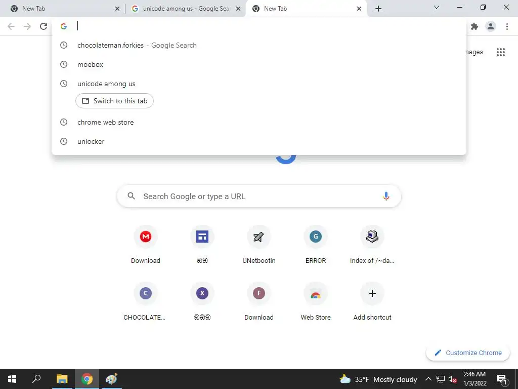Open the X-icon shortcut tile
518x389 pixels.
[202, 301]
